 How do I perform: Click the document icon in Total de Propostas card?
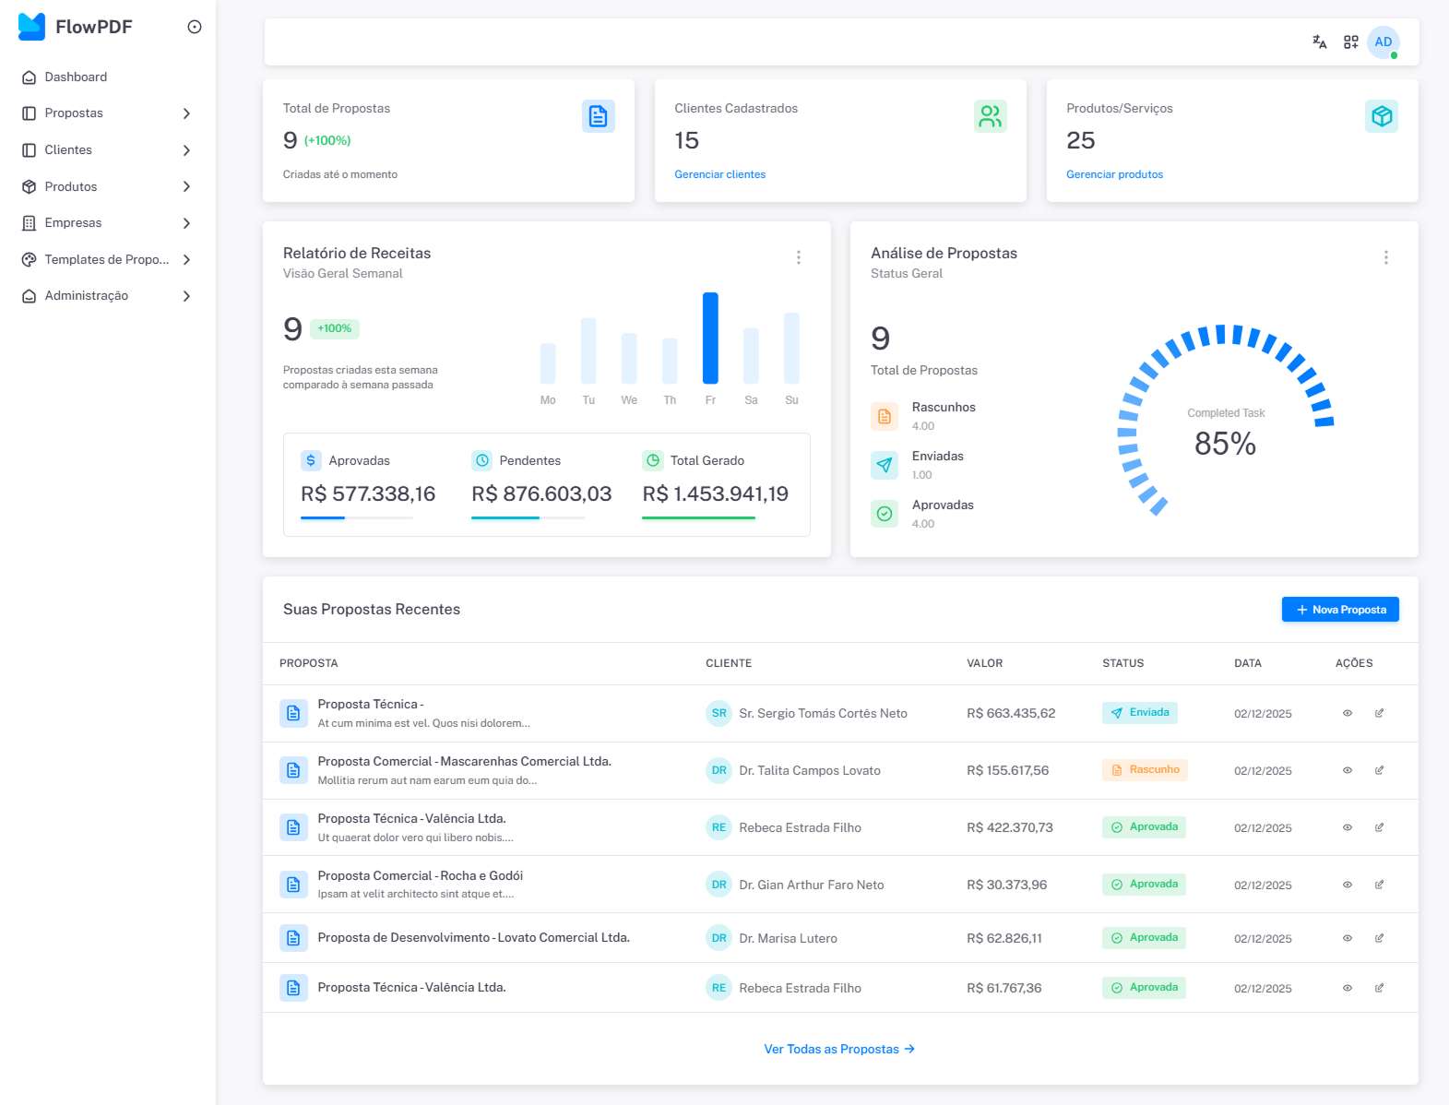[598, 117]
